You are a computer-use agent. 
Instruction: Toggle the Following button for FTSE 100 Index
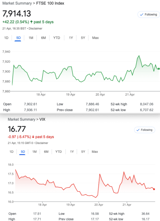149,15
